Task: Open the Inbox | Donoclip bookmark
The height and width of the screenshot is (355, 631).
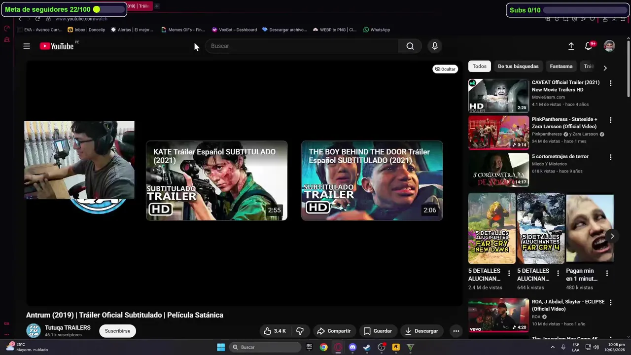Action: click(86, 30)
